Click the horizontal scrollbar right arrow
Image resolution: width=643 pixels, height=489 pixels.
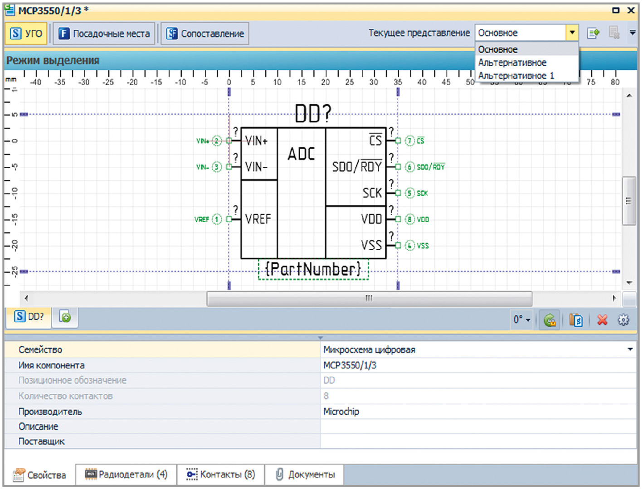(x=614, y=298)
